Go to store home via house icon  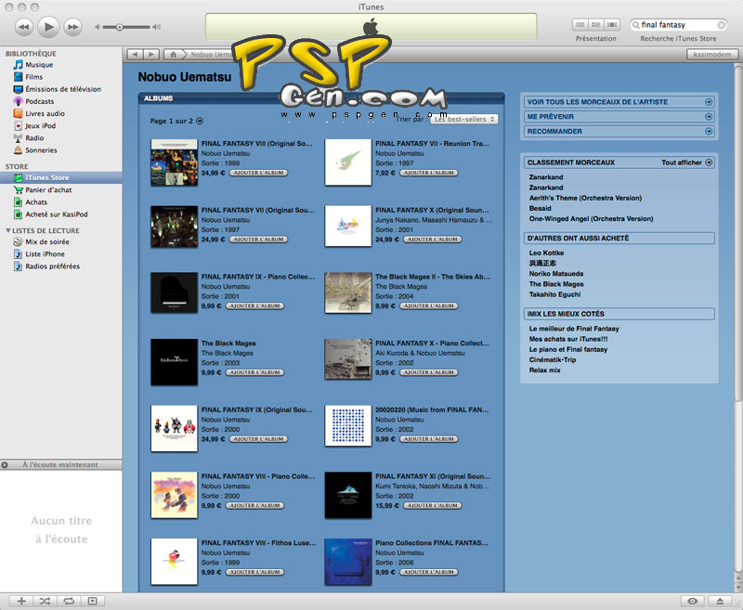tap(173, 55)
